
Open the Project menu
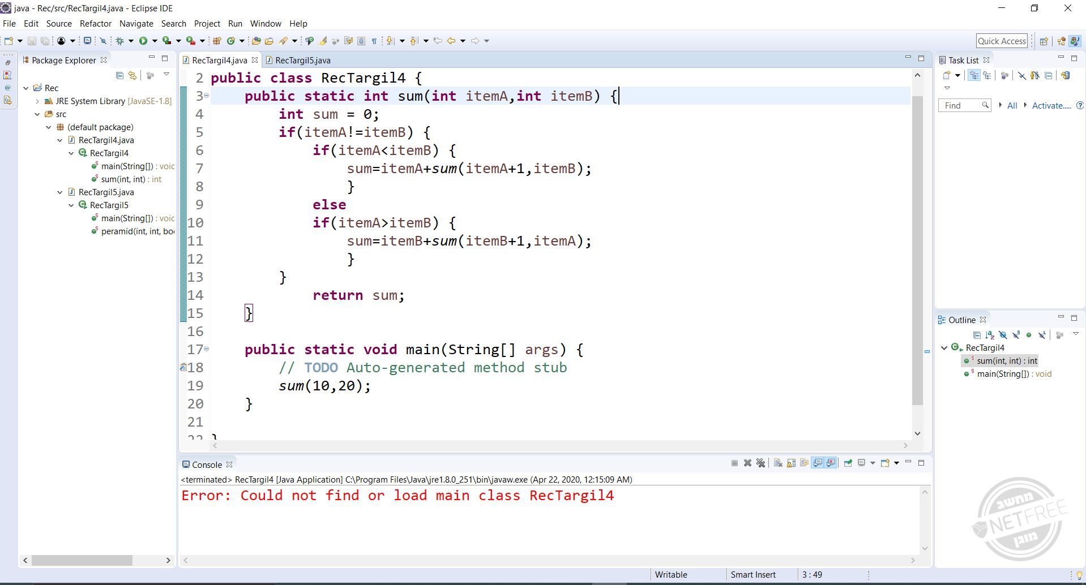point(207,24)
